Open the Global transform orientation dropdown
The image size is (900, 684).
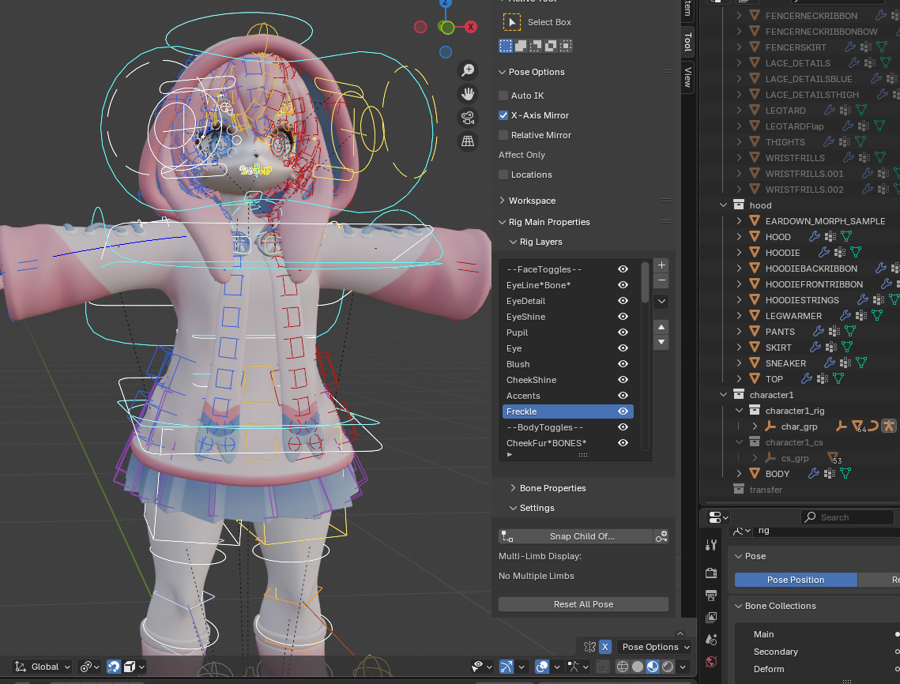[x=43, y=667]
